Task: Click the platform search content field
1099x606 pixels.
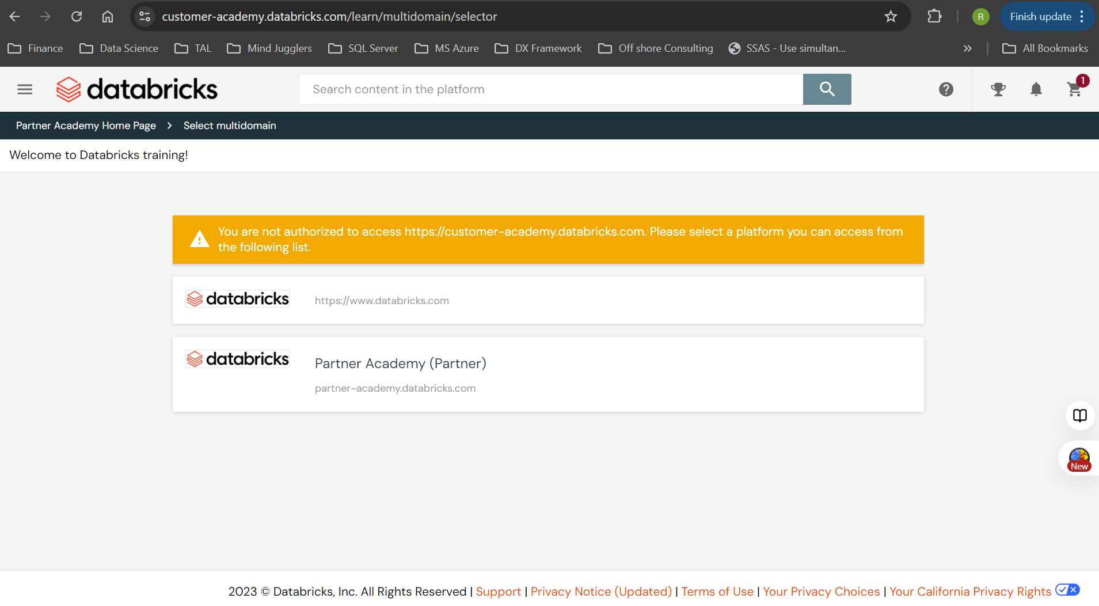Action: [x=550, y=89]
